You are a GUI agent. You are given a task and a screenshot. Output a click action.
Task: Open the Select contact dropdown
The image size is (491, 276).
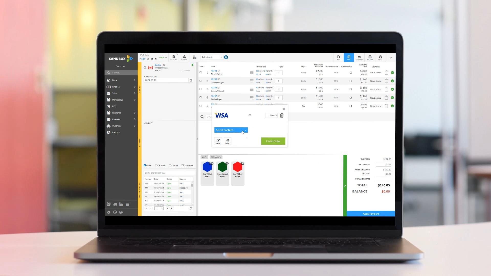pyautogui.click(x=231, y=130)
